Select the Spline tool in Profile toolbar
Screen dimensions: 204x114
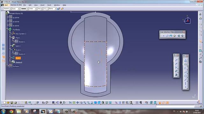[186, 72]
